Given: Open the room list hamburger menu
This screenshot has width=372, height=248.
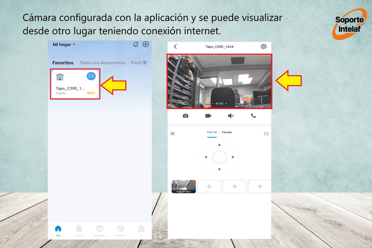Looking at the screenshot, I should pyautogui.click(x=145, y=63).
